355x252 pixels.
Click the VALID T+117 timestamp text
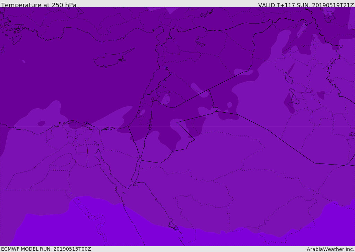tap(306, 5)
